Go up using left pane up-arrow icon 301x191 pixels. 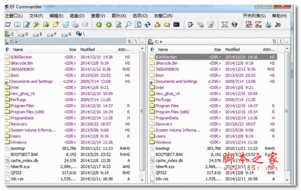8,50
